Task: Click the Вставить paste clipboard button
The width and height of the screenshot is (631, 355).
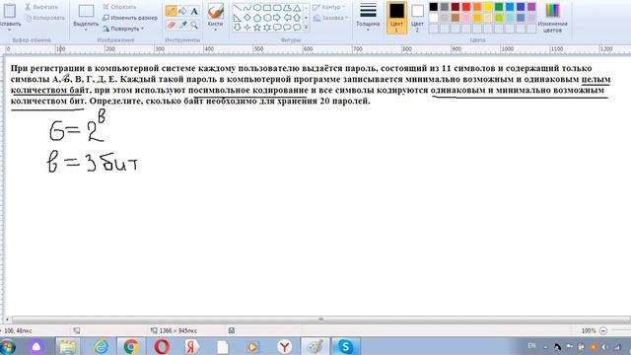Action: click(10, 13)
